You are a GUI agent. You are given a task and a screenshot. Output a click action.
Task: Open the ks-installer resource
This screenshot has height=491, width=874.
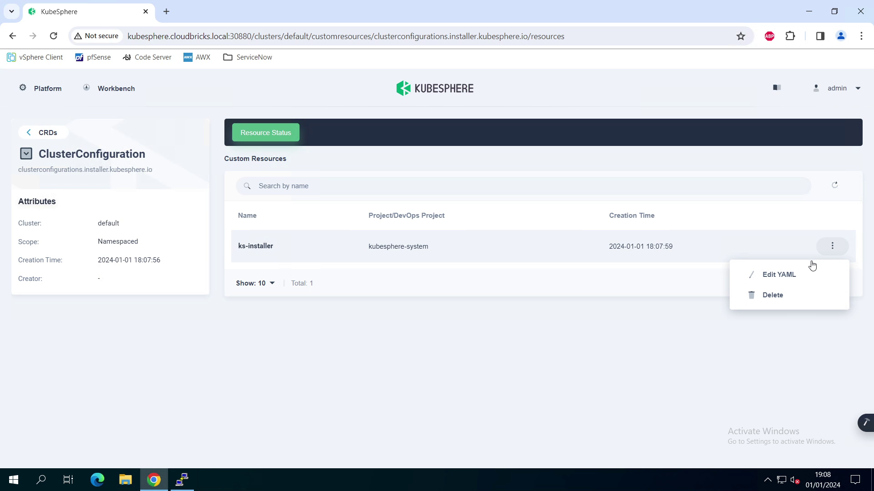(x=255, y=246)
